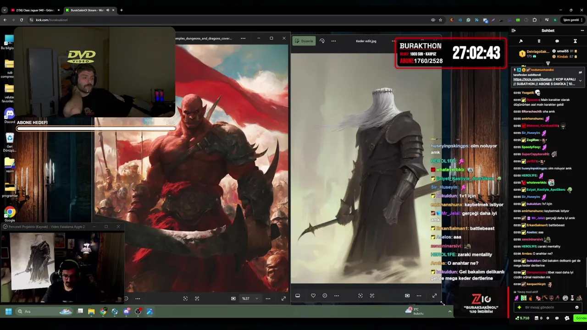Focus the chat message input field
587x330 pixels.
click(548, 308)
